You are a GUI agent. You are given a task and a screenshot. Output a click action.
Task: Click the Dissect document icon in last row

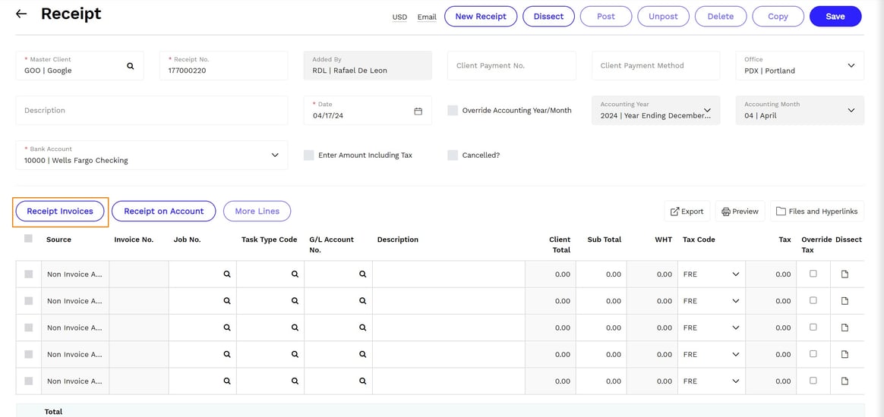[845, 381]
